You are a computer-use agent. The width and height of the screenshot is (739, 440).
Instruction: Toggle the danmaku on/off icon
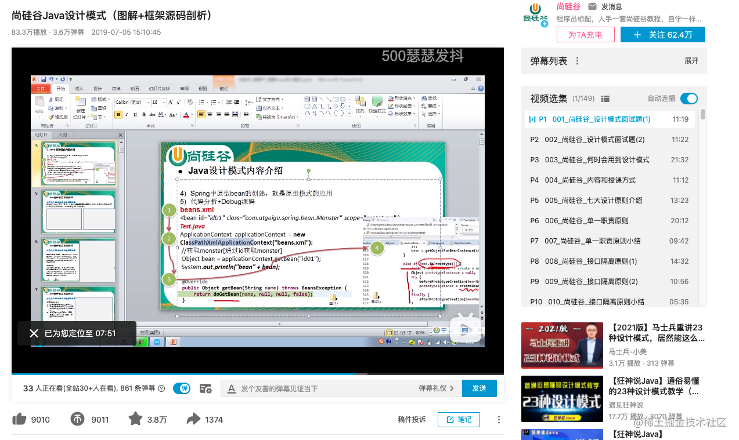coord(182,388)
